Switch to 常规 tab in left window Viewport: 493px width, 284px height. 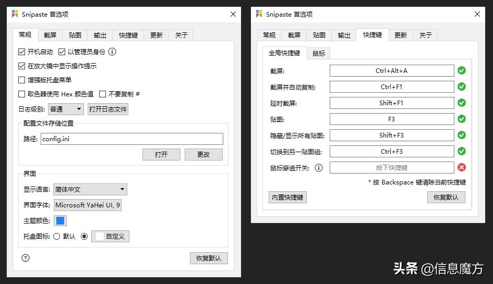tap(25, 34)
